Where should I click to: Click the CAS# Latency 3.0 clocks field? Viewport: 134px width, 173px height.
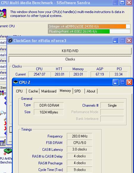click(x=80, y=149)
